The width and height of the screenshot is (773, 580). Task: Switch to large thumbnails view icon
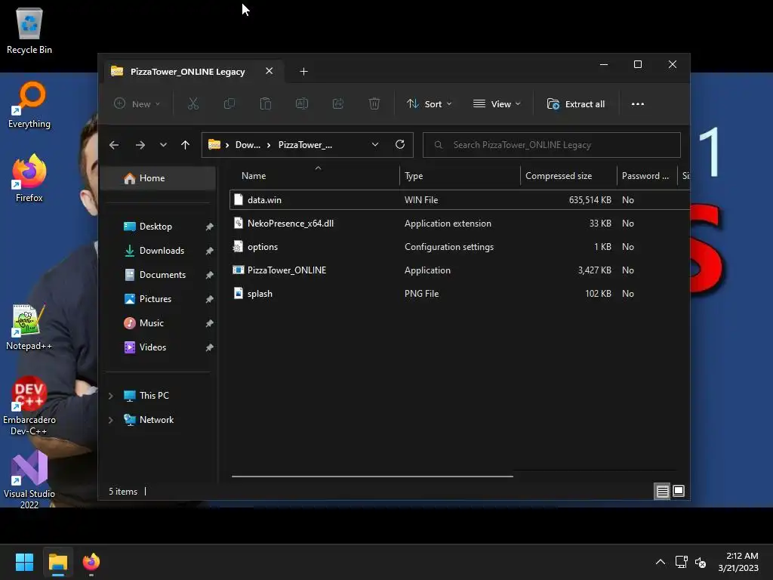[679, 491]
